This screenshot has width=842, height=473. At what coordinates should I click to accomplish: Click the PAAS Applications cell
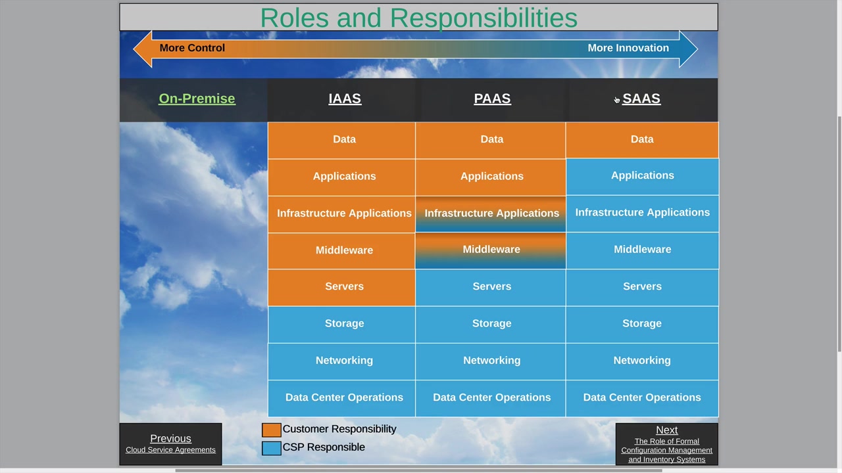491,177
